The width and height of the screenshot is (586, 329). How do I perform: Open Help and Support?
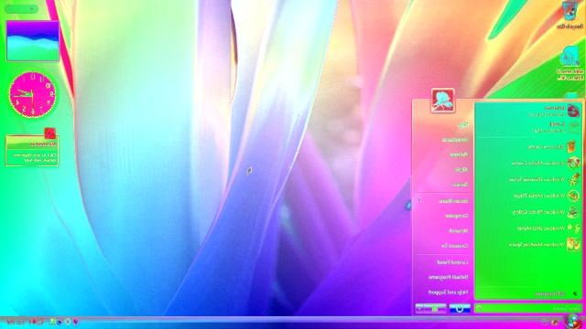click(x=448, y=292)
